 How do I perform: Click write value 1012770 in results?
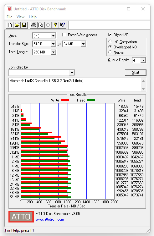(x=122, y=183)
